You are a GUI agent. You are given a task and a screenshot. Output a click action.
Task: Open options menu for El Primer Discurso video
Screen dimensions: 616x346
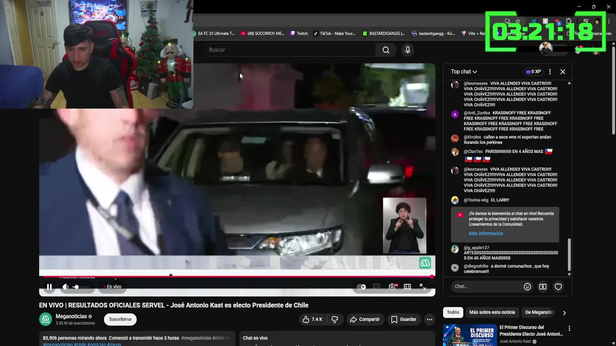coord(569,329)
